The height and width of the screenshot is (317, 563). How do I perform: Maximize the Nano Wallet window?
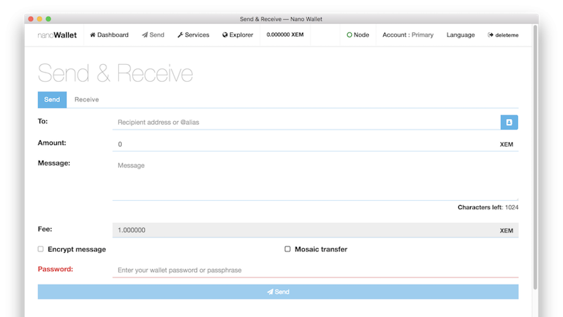coord(48,19)
